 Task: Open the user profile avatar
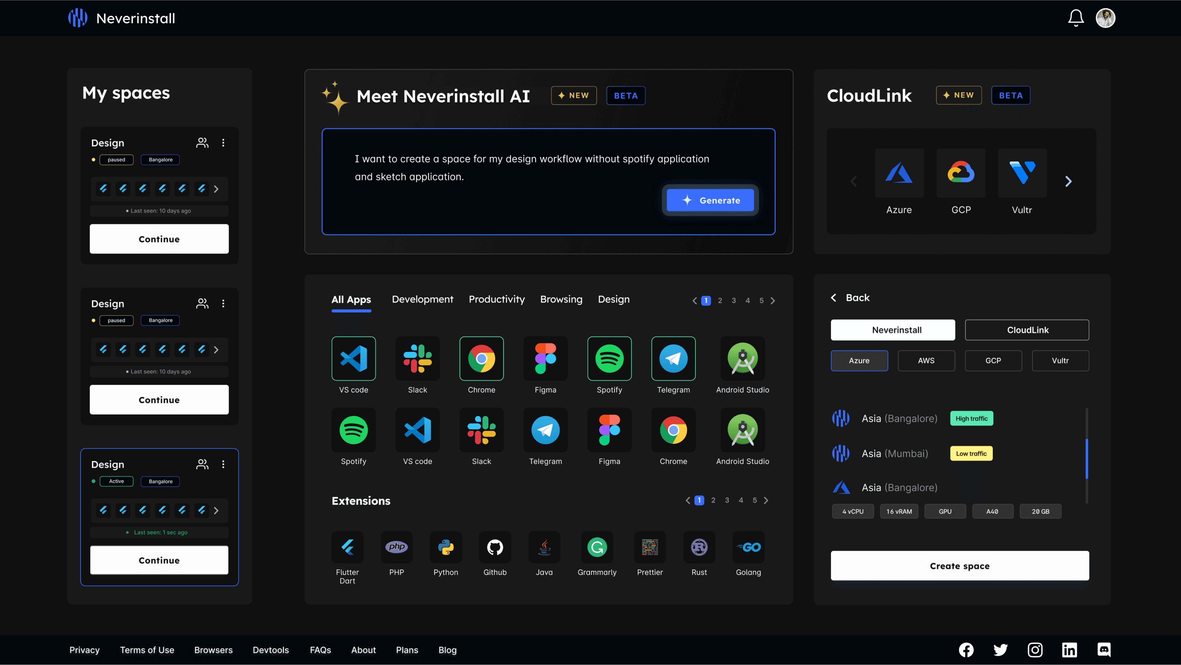tap(1105, 18)
